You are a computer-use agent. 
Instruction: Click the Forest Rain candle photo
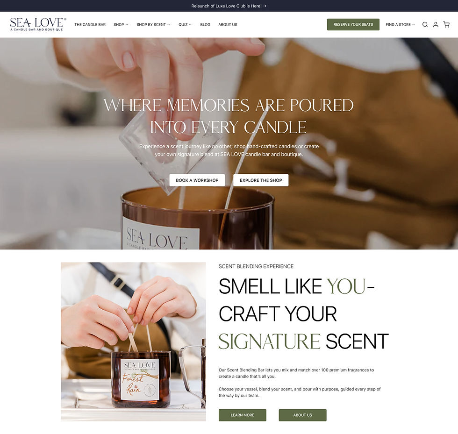[x=133, y=342]
